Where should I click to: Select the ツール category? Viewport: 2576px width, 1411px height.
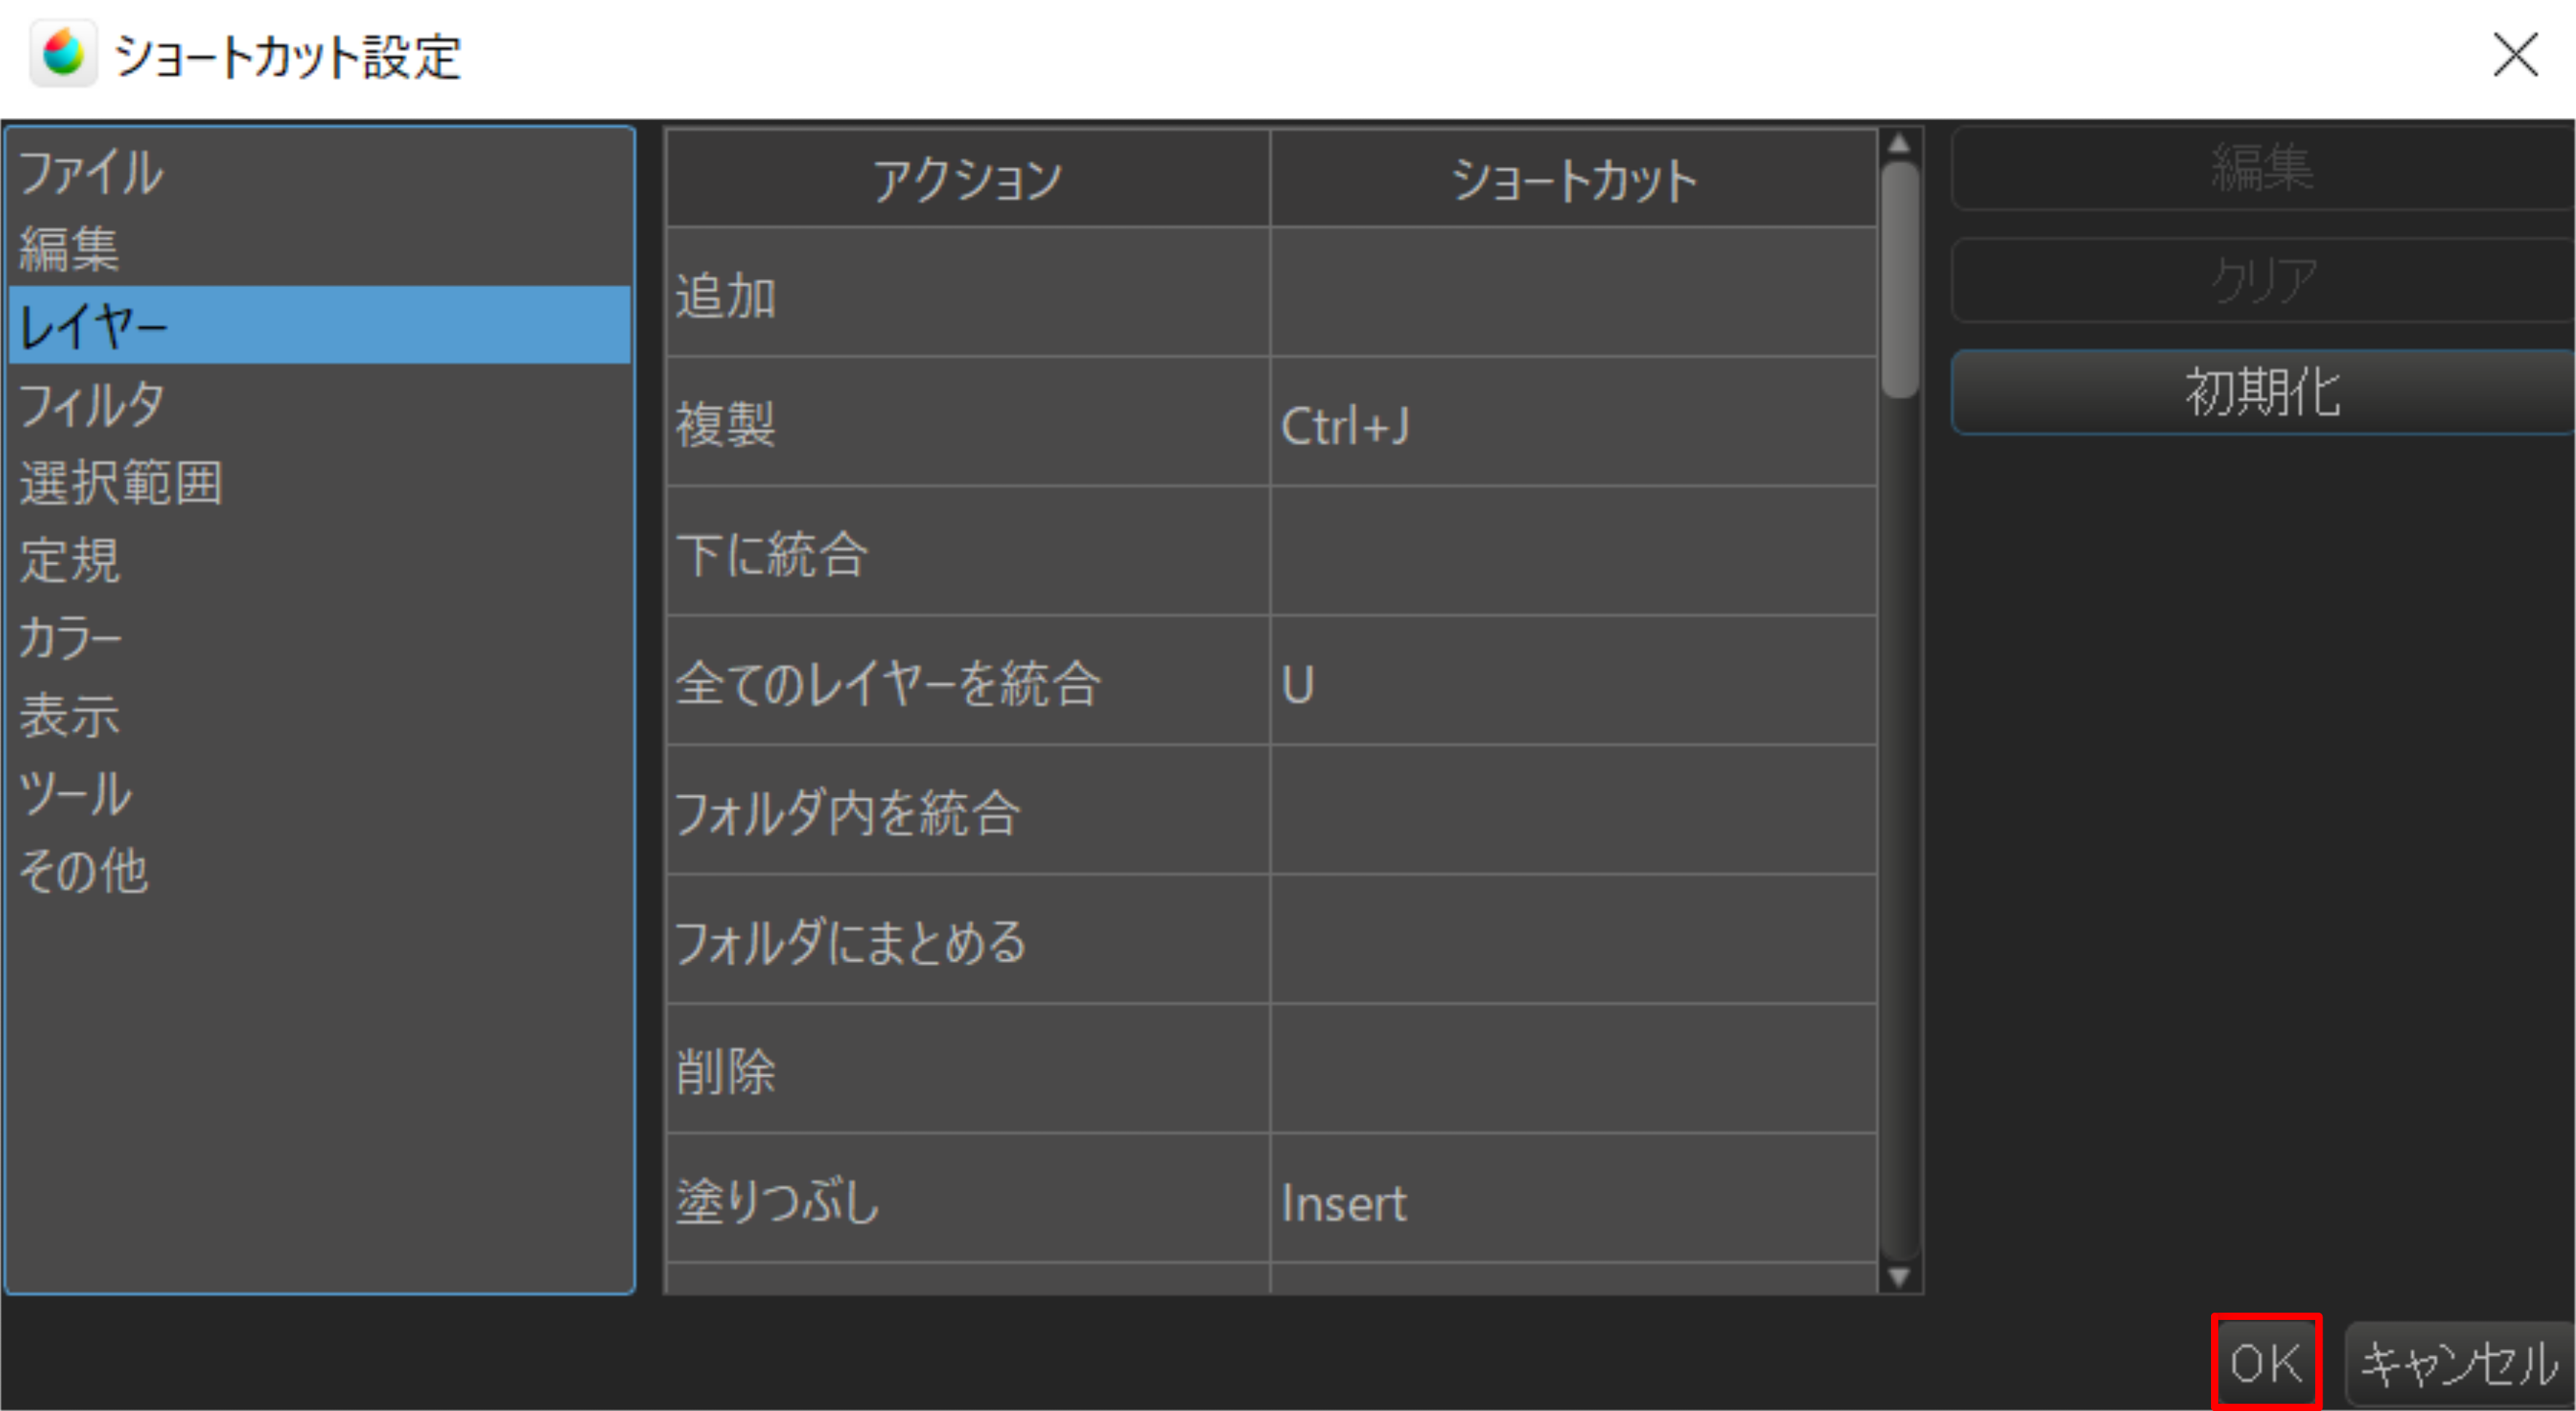[320, 793]
